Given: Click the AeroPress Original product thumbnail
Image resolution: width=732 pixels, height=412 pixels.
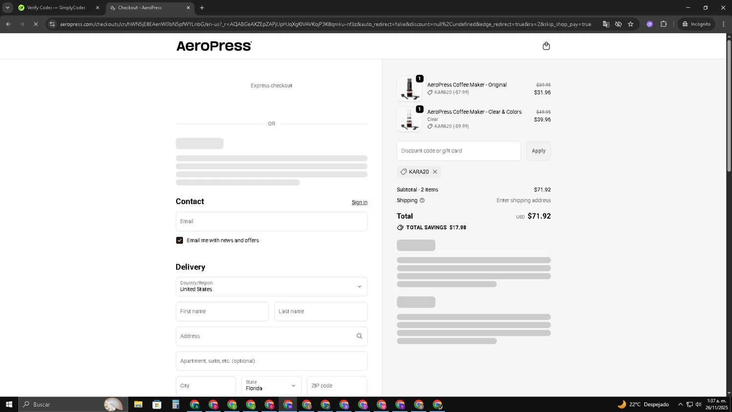Looking at the screenshot, I should click(x=409, y=89).
